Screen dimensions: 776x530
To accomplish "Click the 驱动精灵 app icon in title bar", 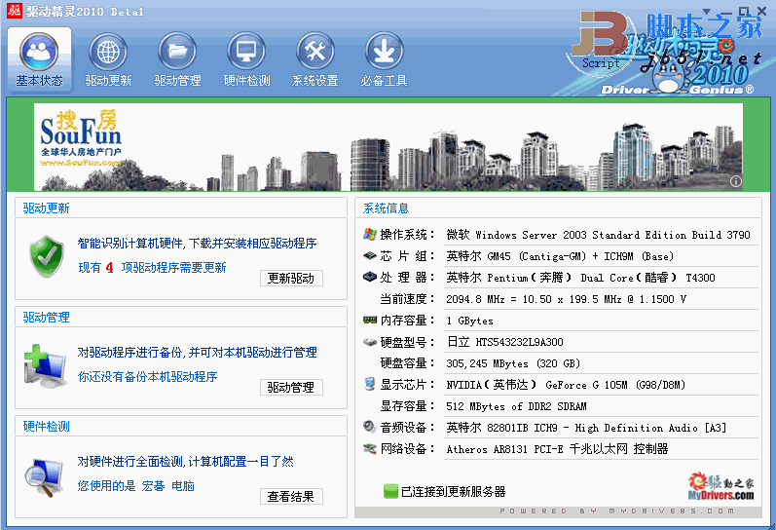I will (15, 10).
